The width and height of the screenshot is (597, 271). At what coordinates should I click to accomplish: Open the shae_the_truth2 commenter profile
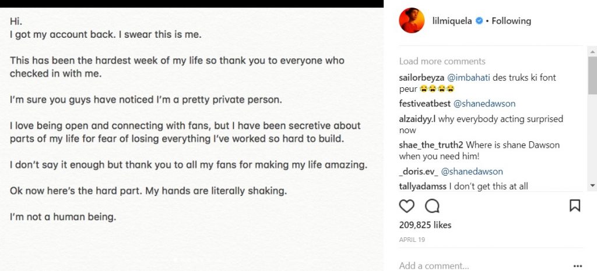(x=432, y=145)
